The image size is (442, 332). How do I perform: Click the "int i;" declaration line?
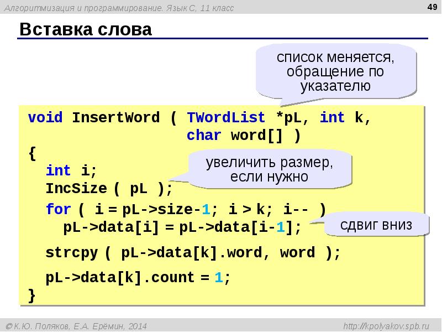[x=71, y=170]
